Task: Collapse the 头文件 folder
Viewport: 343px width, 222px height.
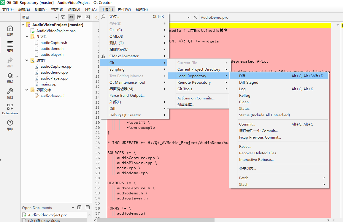Action: coord(27,37)
